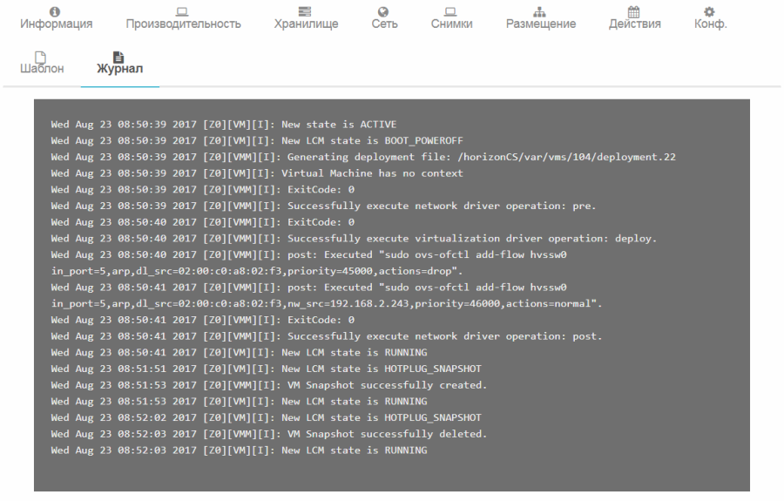Click log line 'New LCM state is BOOT_POWEROFF'
The height and width of the screenshot is (501, 784).
[257, 140]
